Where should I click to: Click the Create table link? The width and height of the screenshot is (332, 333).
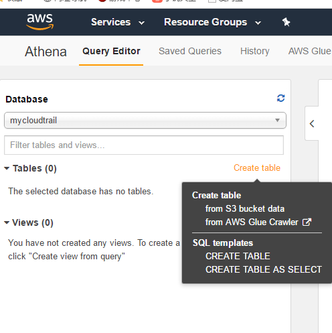click(257, 168)
